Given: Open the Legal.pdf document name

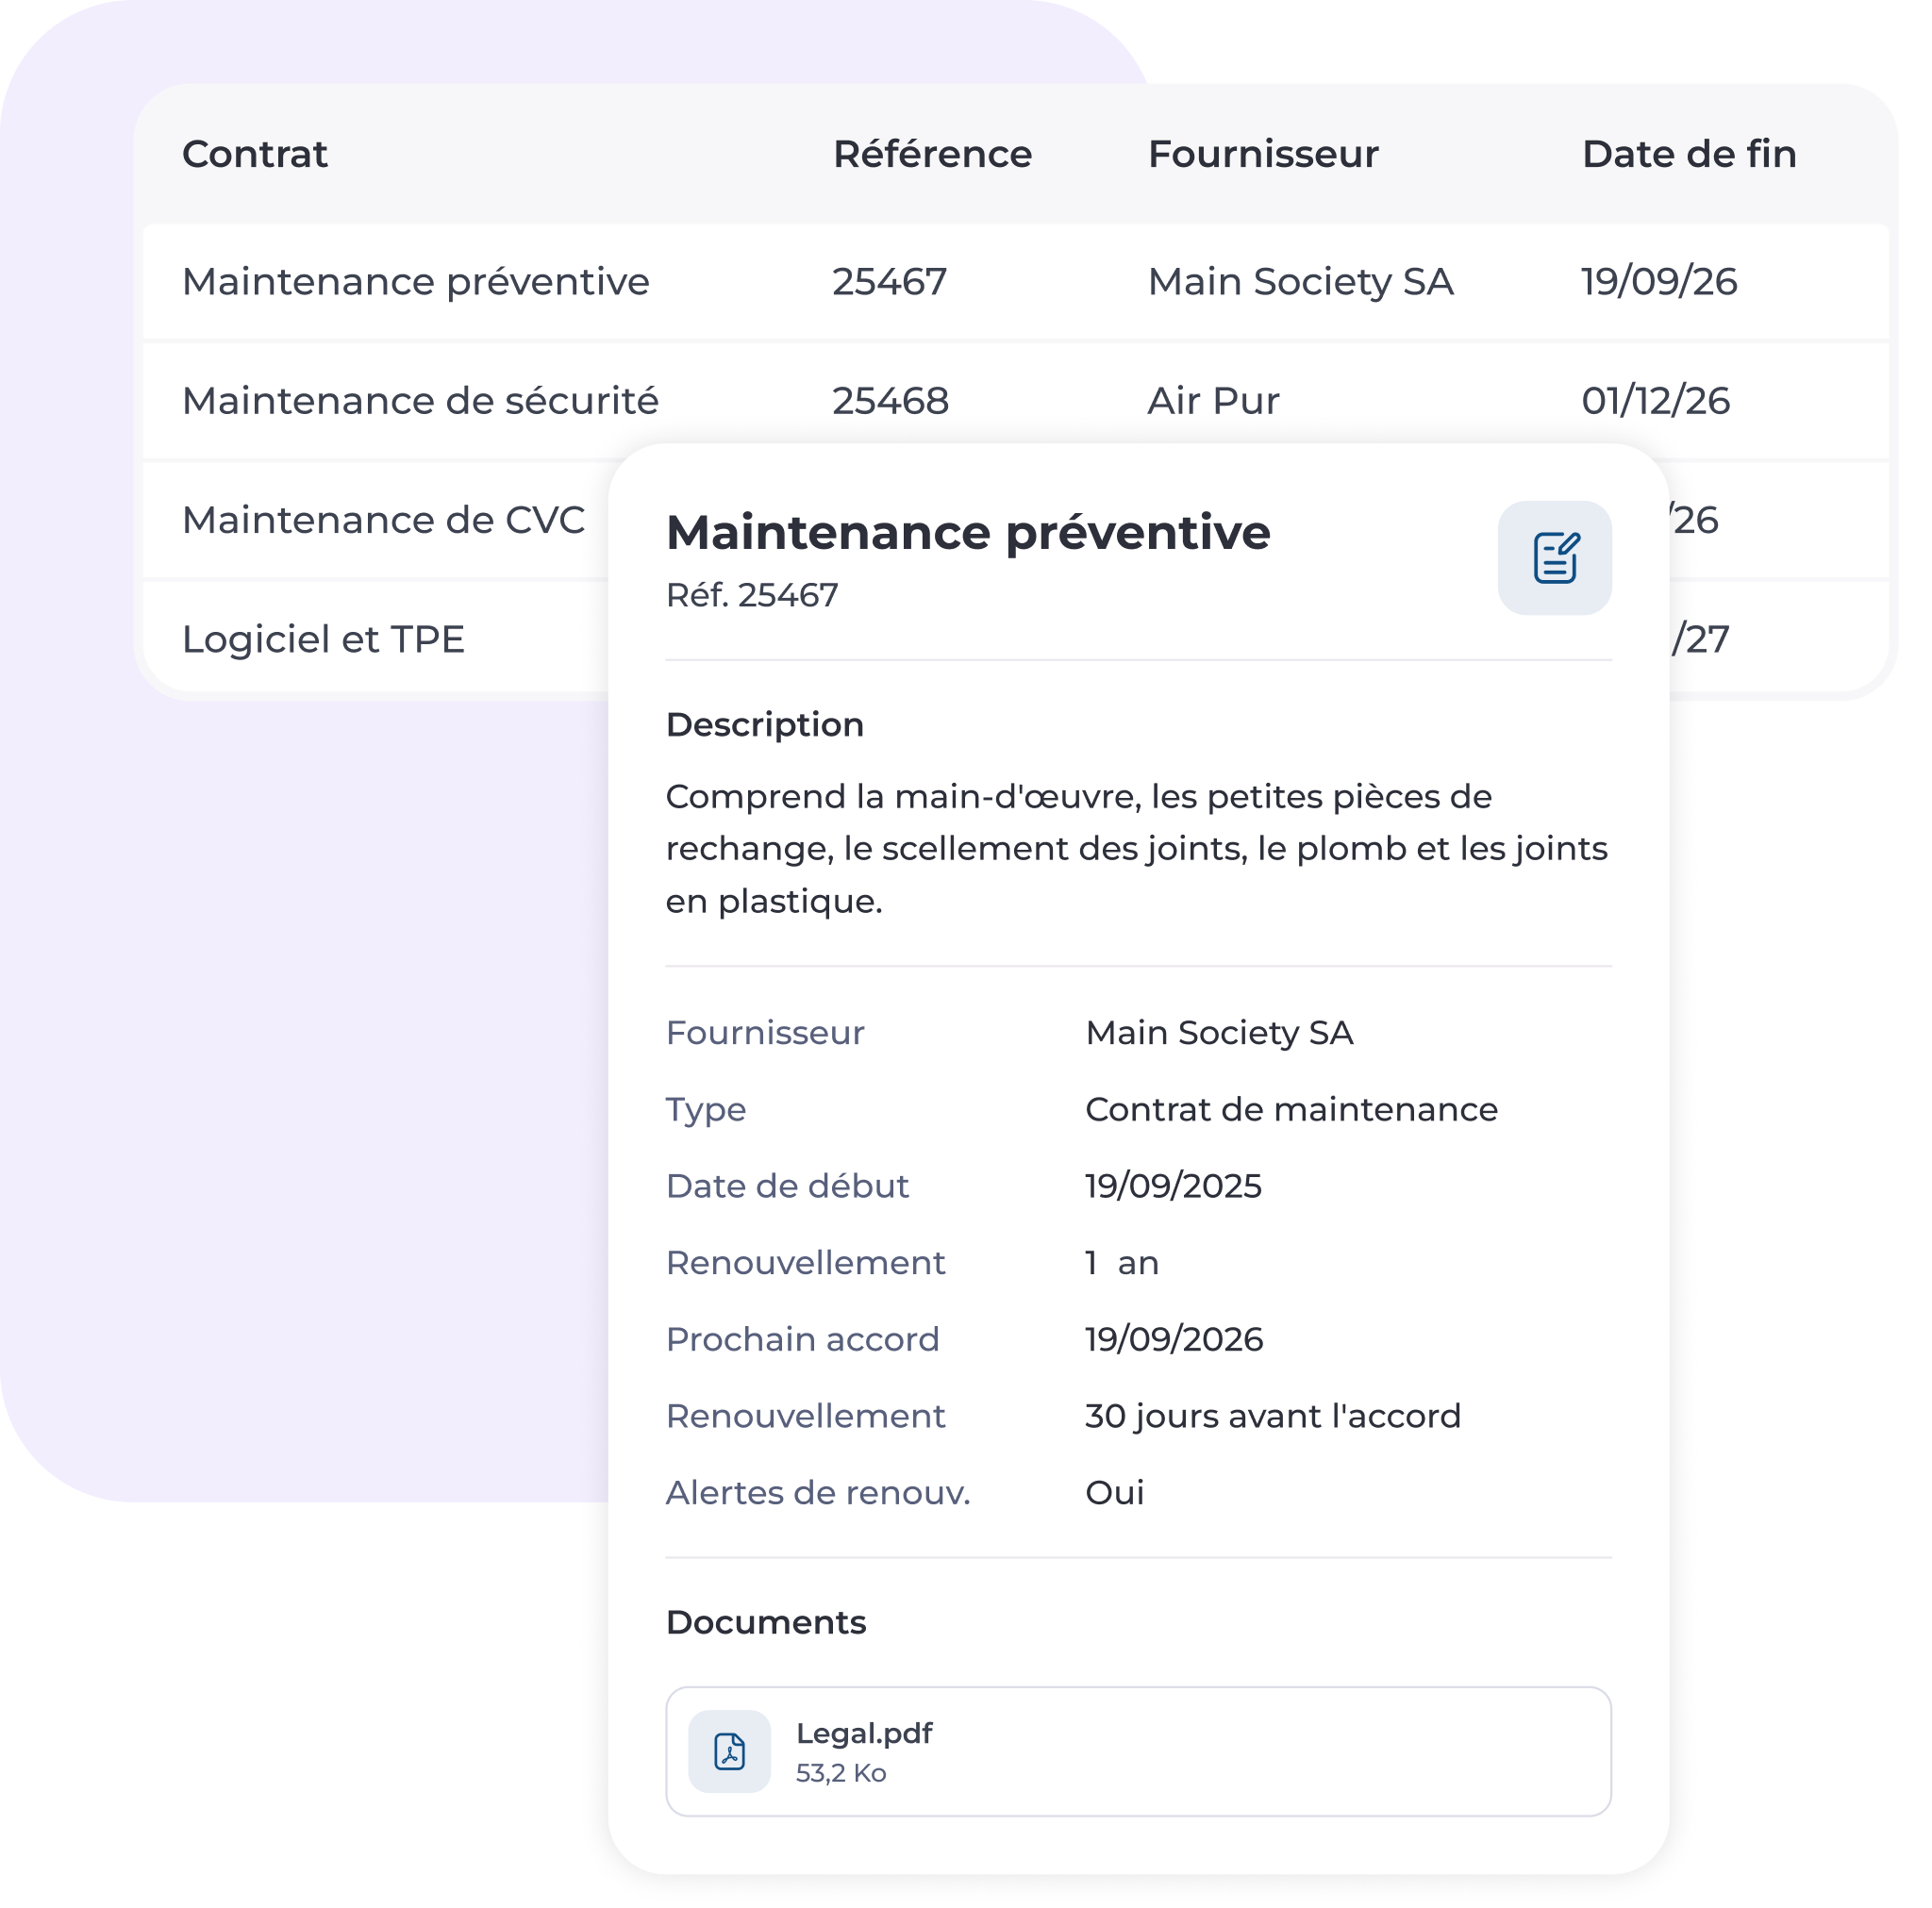Looking at the screenshot, I should pyautogui.click(x=864, y=1733).
